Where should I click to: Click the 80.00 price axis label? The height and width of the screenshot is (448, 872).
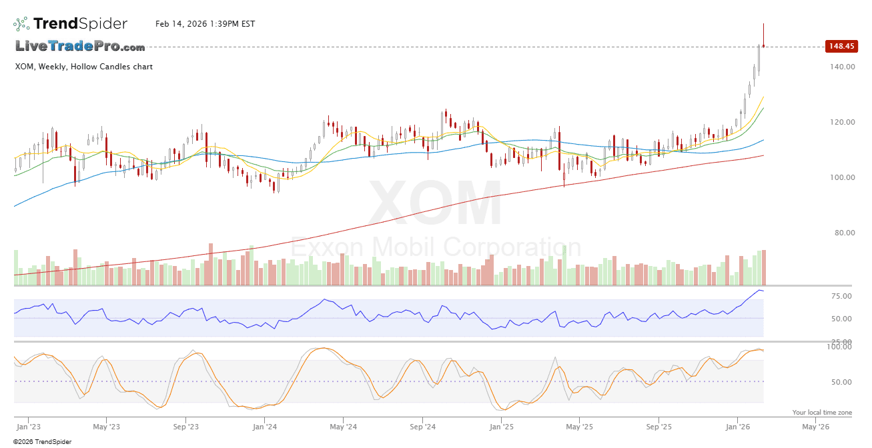point(844,233)
